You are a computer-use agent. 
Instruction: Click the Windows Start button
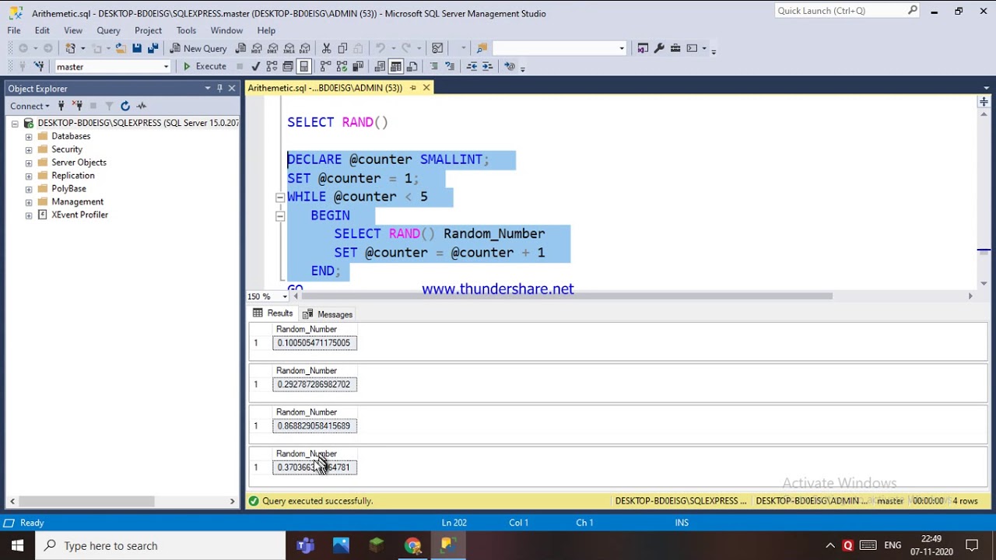17,546
